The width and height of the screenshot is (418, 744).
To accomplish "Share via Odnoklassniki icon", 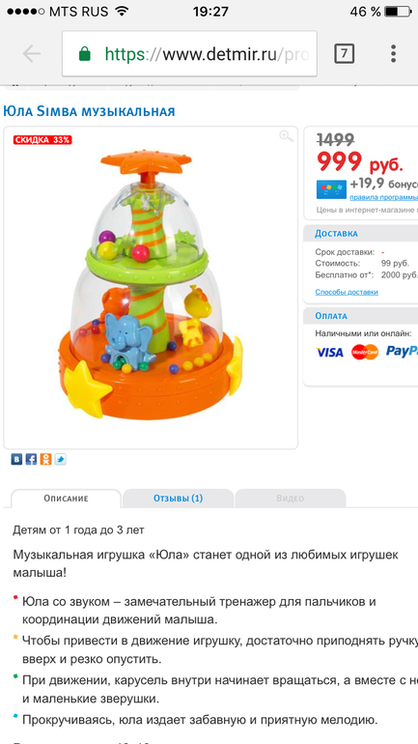I will pos(45,459).
